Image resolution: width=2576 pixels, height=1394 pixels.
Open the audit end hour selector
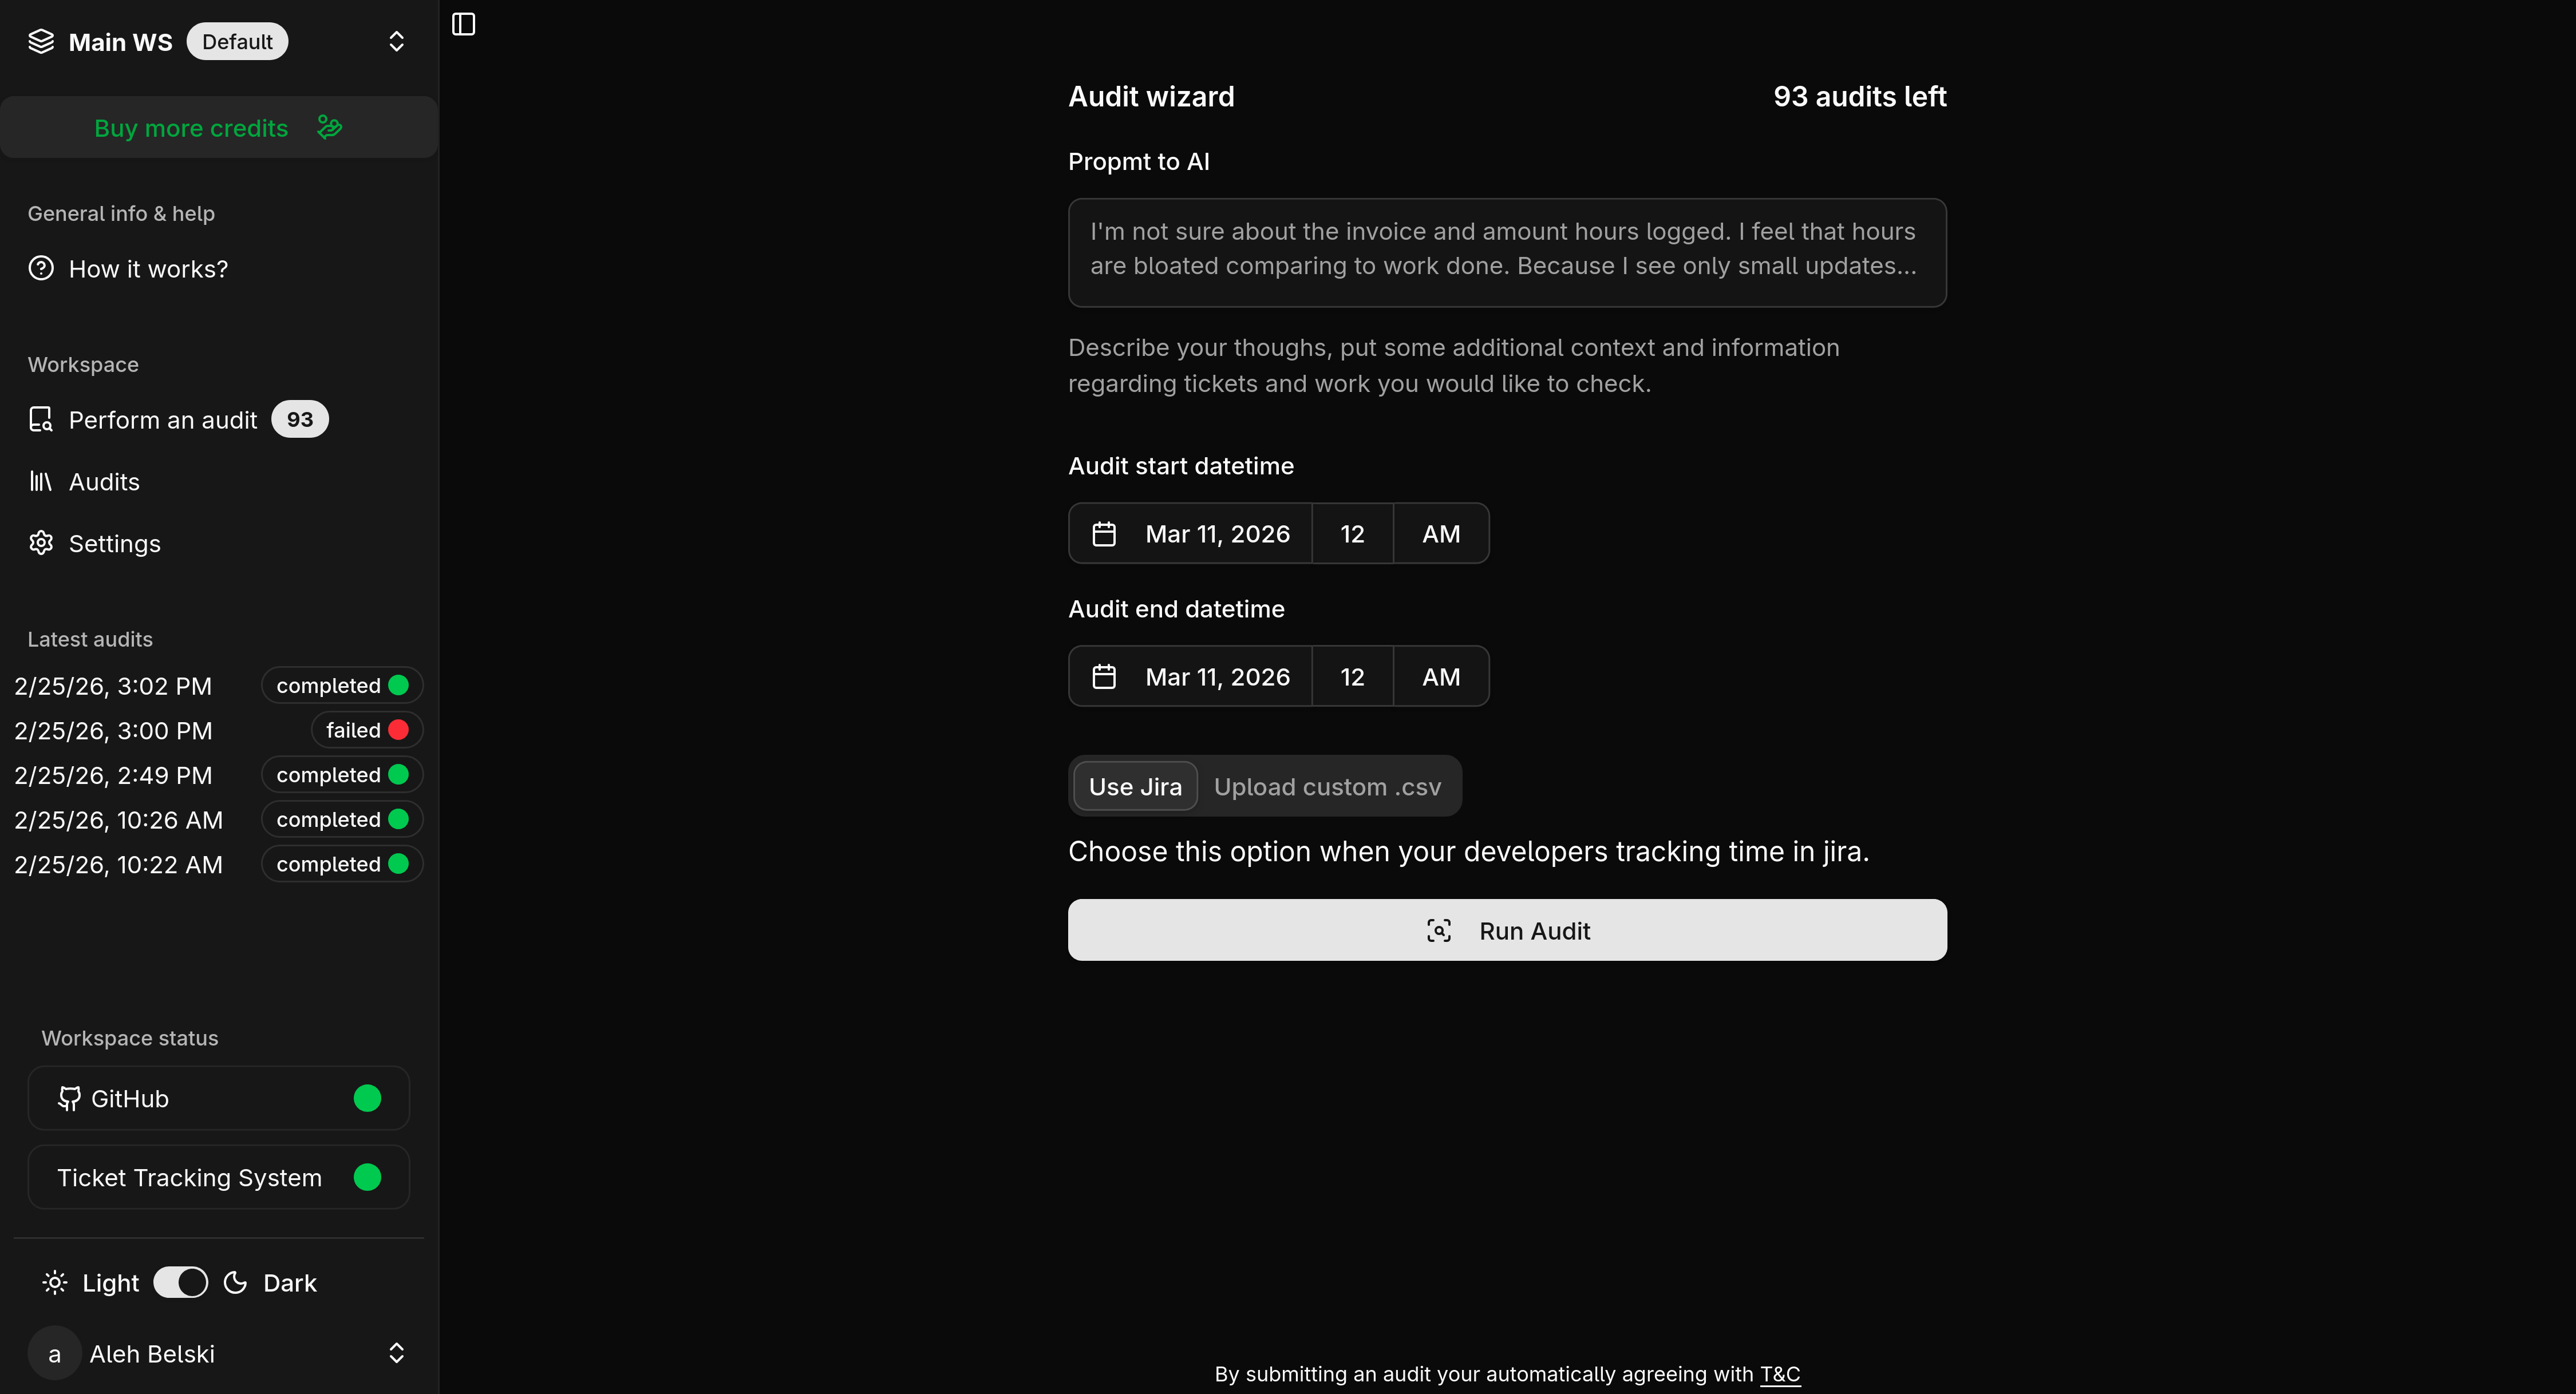[x=1352, y=677]
